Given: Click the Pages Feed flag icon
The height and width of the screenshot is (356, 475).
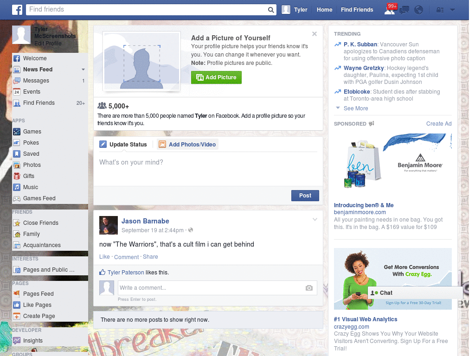Looking at the screenshot, I should 17,294.
